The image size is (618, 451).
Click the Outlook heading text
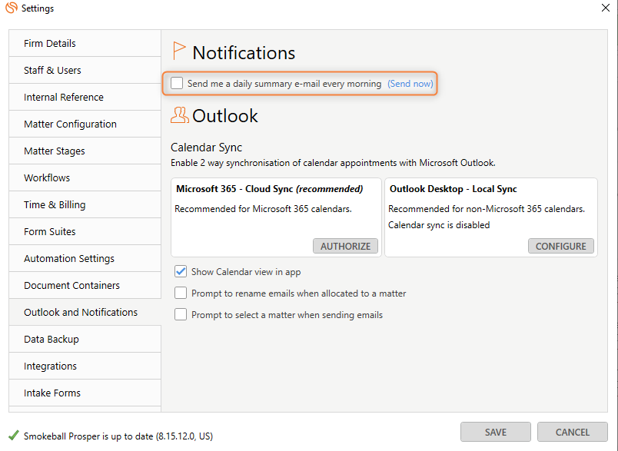[x=225, y=116]
